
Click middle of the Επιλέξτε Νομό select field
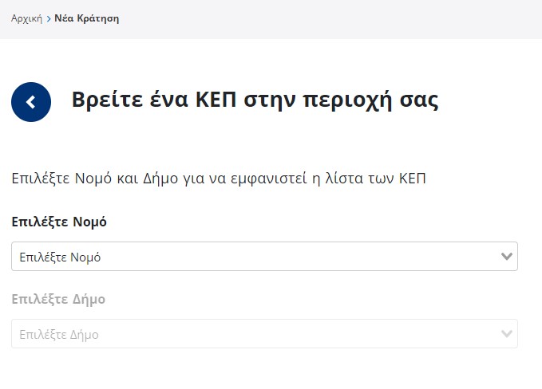pyautogui.click(x=264, y=256)
